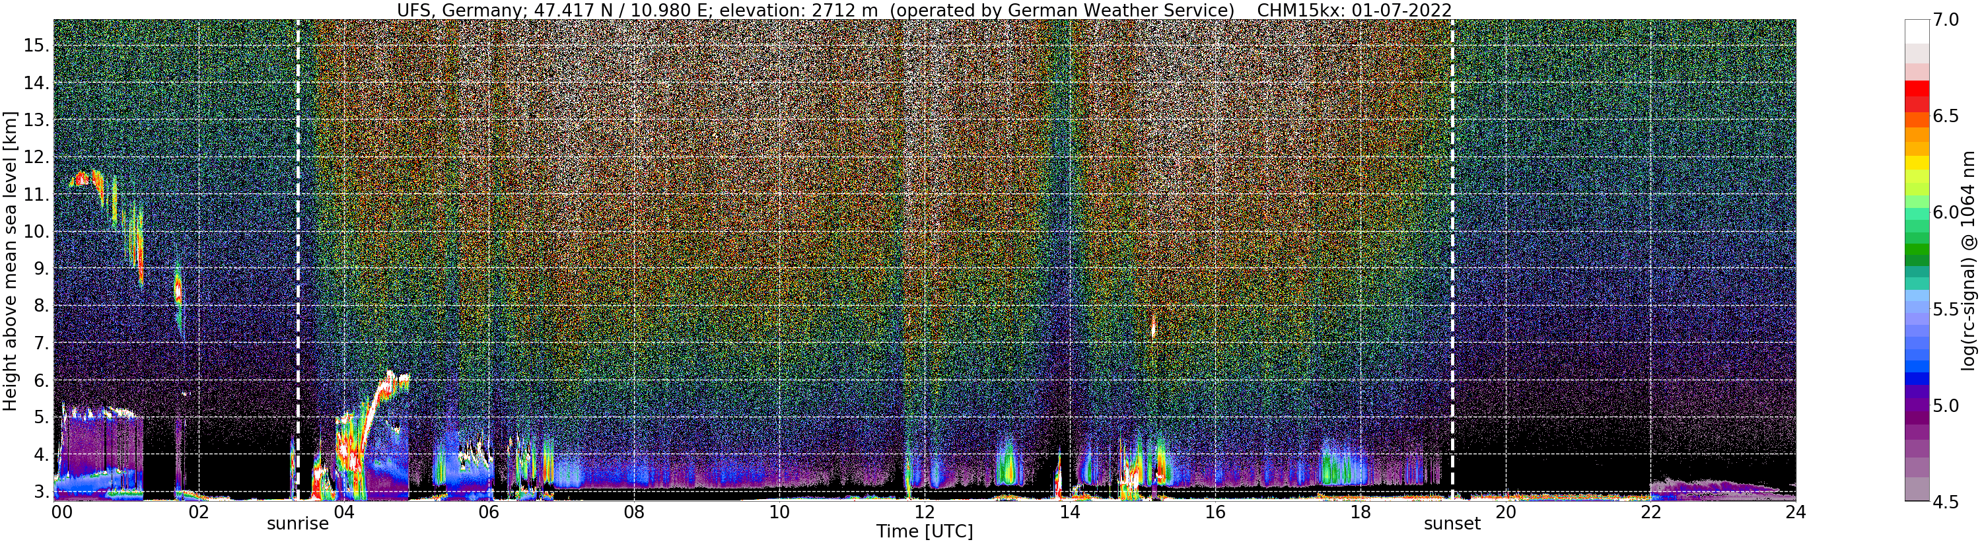Click the '04' time tick label

(344, 512)
